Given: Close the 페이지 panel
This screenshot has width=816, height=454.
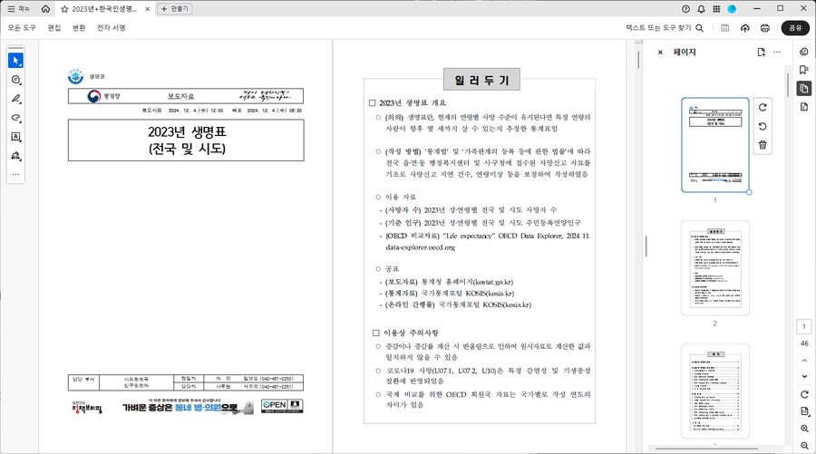Looking at the screenshot, I should tap(660, 52).
